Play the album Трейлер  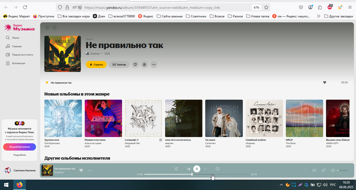point(119,65)
